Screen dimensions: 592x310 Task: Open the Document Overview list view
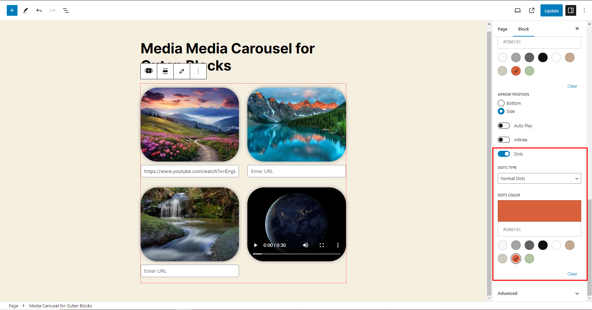pyautogui.click(x=66, y=10)
